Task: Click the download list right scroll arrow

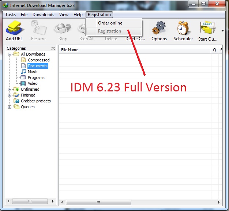Action: 219,202
